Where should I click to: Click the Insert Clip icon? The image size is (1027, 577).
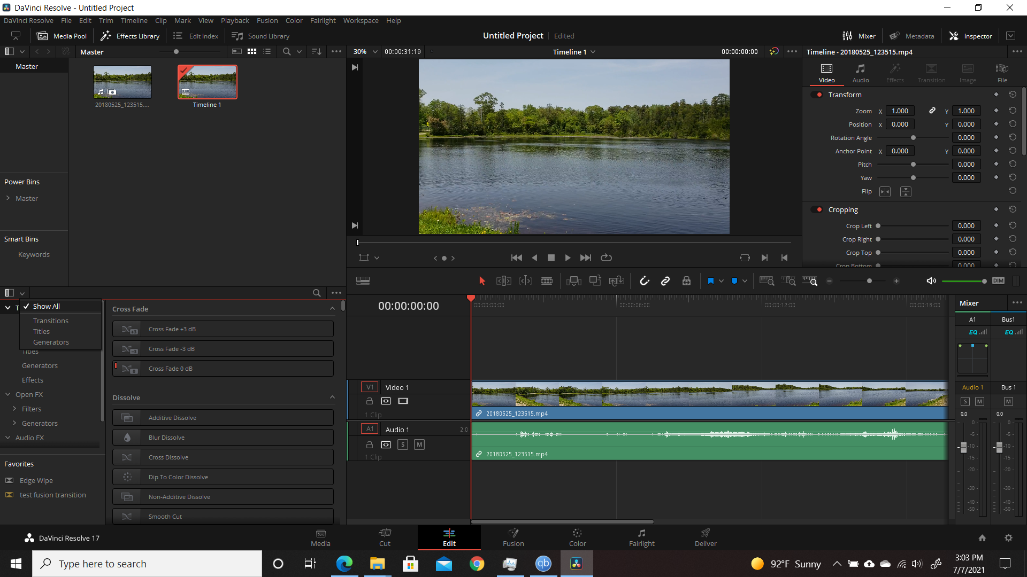tap(574, 281)
